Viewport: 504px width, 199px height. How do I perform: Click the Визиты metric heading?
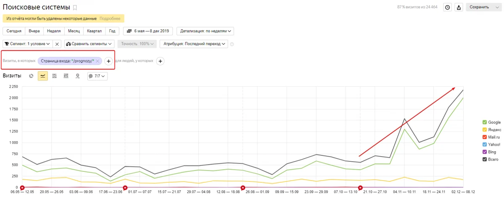click(12, 76)
